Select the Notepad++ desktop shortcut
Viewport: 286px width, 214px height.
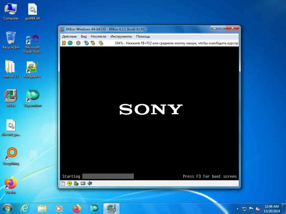[32, 69]
